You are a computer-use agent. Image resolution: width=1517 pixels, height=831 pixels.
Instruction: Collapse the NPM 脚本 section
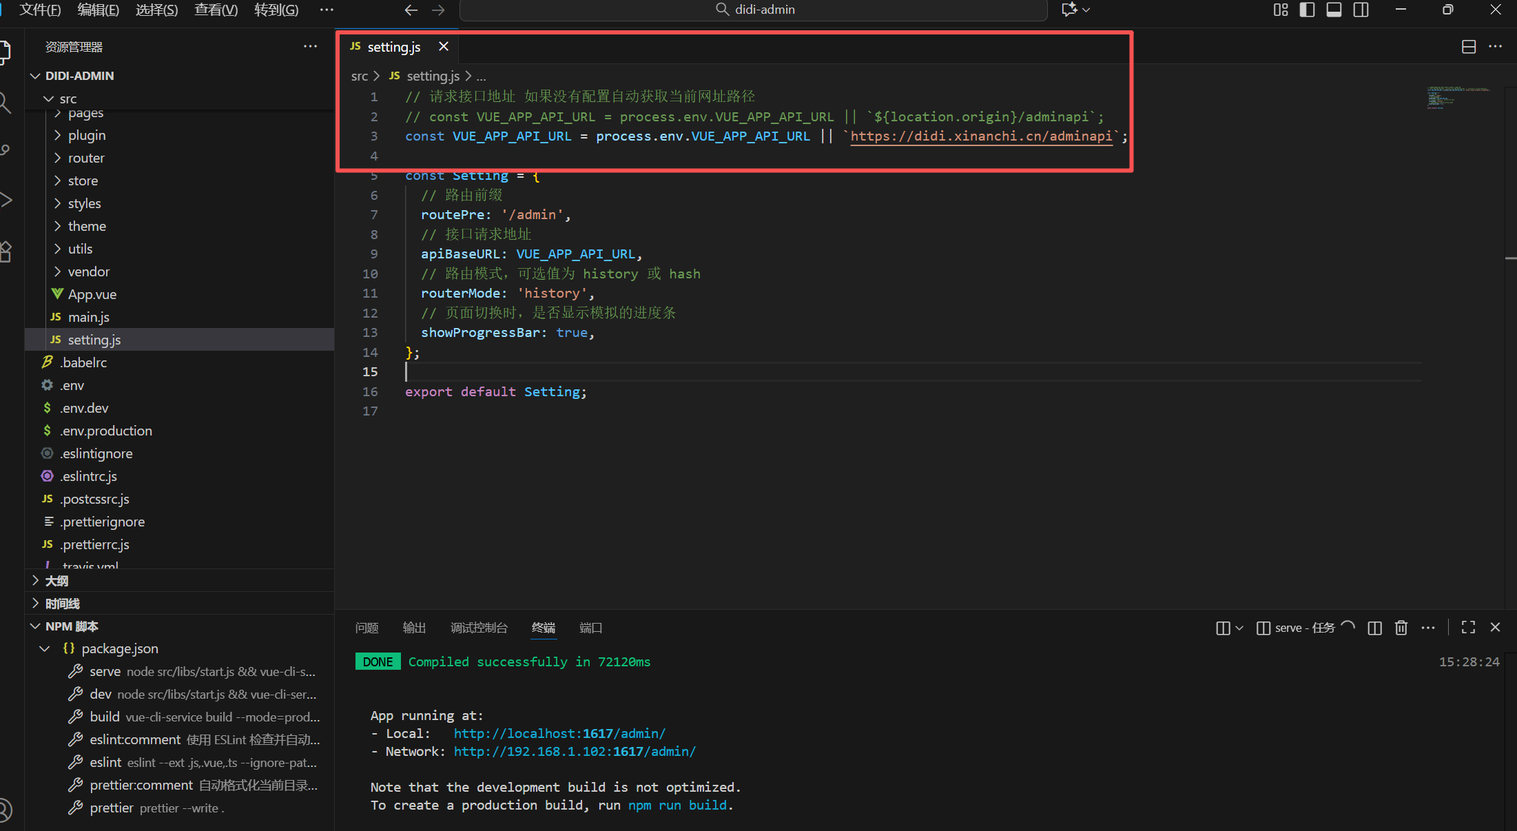tap(72, 626)
